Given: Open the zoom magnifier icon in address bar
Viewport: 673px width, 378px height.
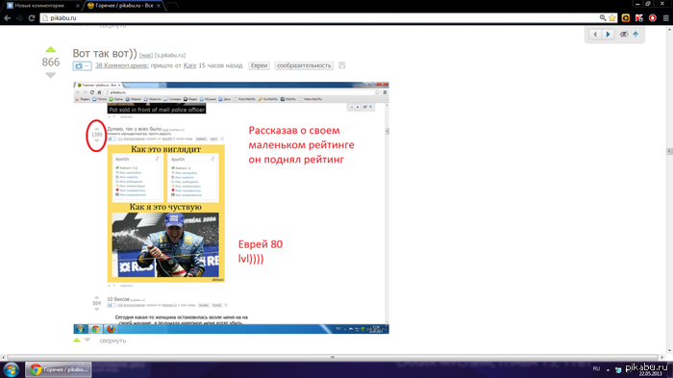Looking at the screenshot, I should (603, 18).
